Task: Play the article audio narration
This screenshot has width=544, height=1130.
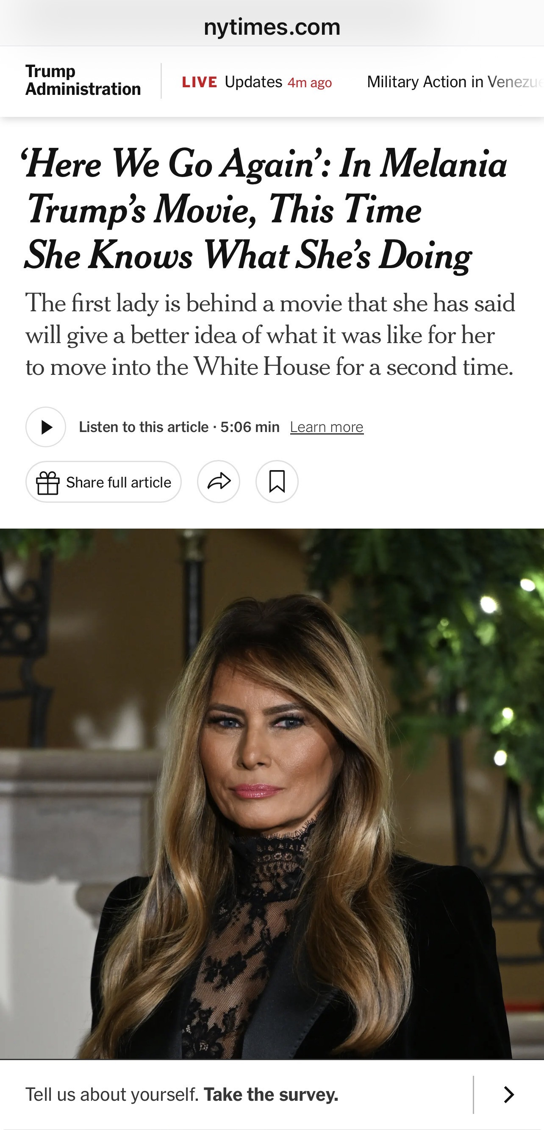Action: tap(46, 427)
